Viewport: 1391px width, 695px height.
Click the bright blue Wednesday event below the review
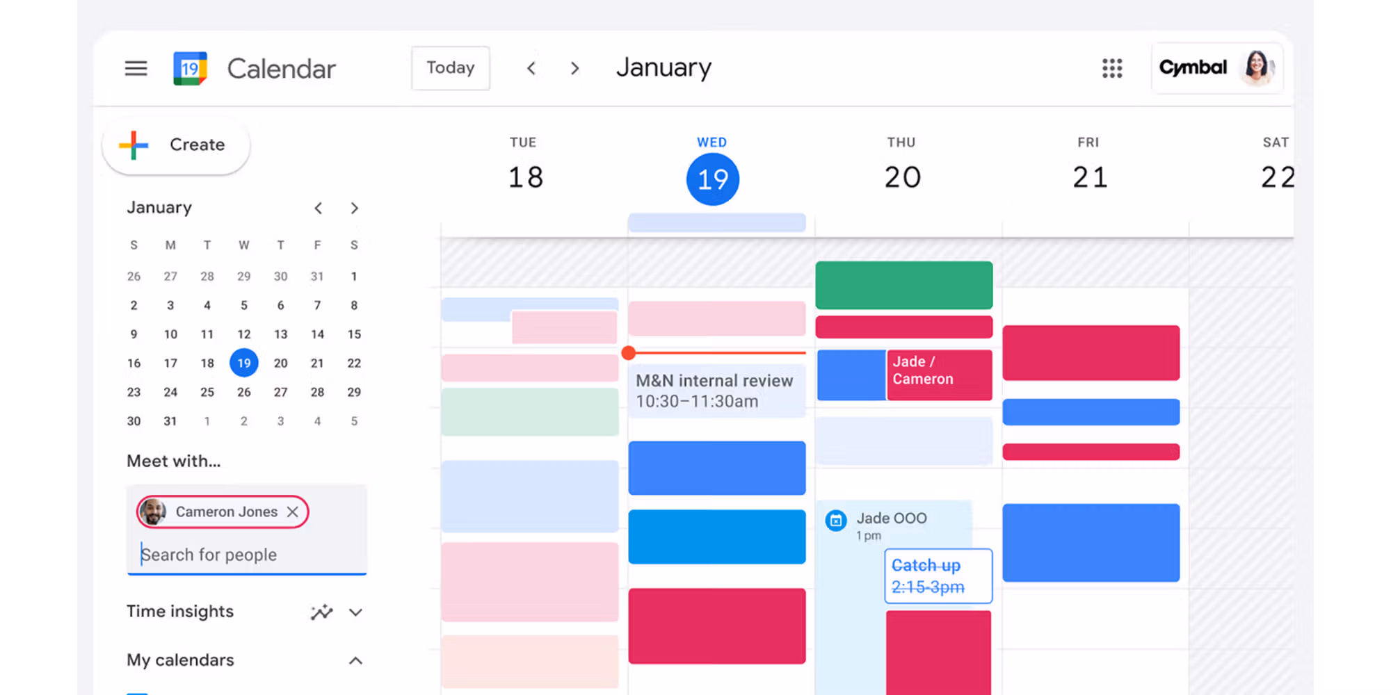coord(717,468)
